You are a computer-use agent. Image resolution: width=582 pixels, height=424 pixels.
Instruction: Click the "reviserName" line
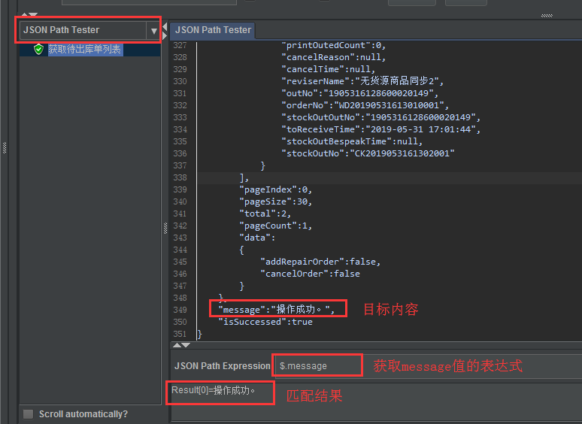pyautogui.click(x=362, y=81)
